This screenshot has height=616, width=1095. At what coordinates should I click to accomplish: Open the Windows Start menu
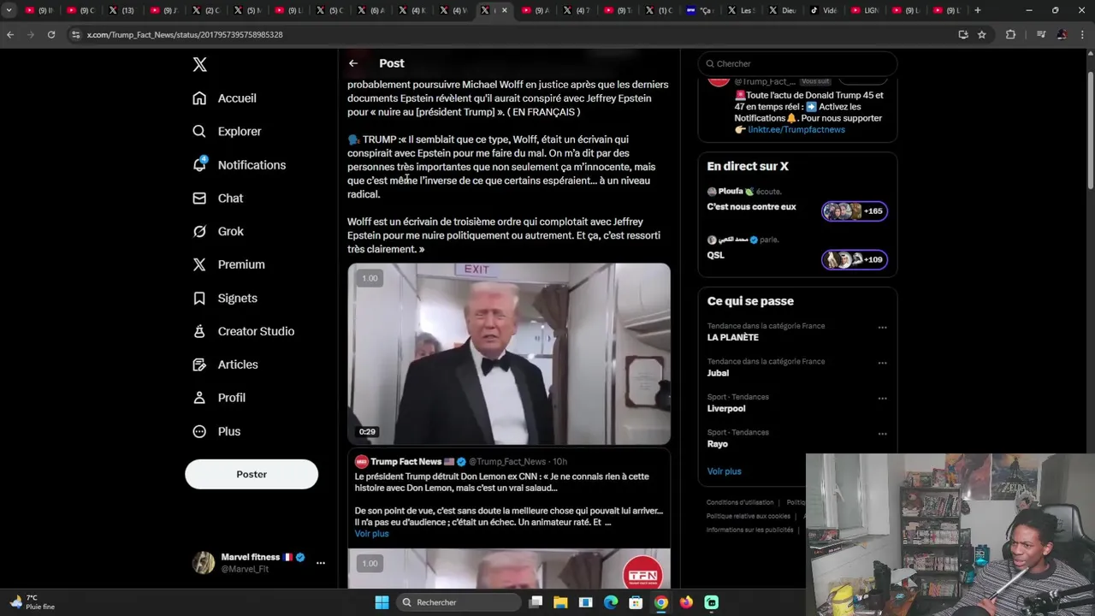pyautogui.click(x=382, y=602)
